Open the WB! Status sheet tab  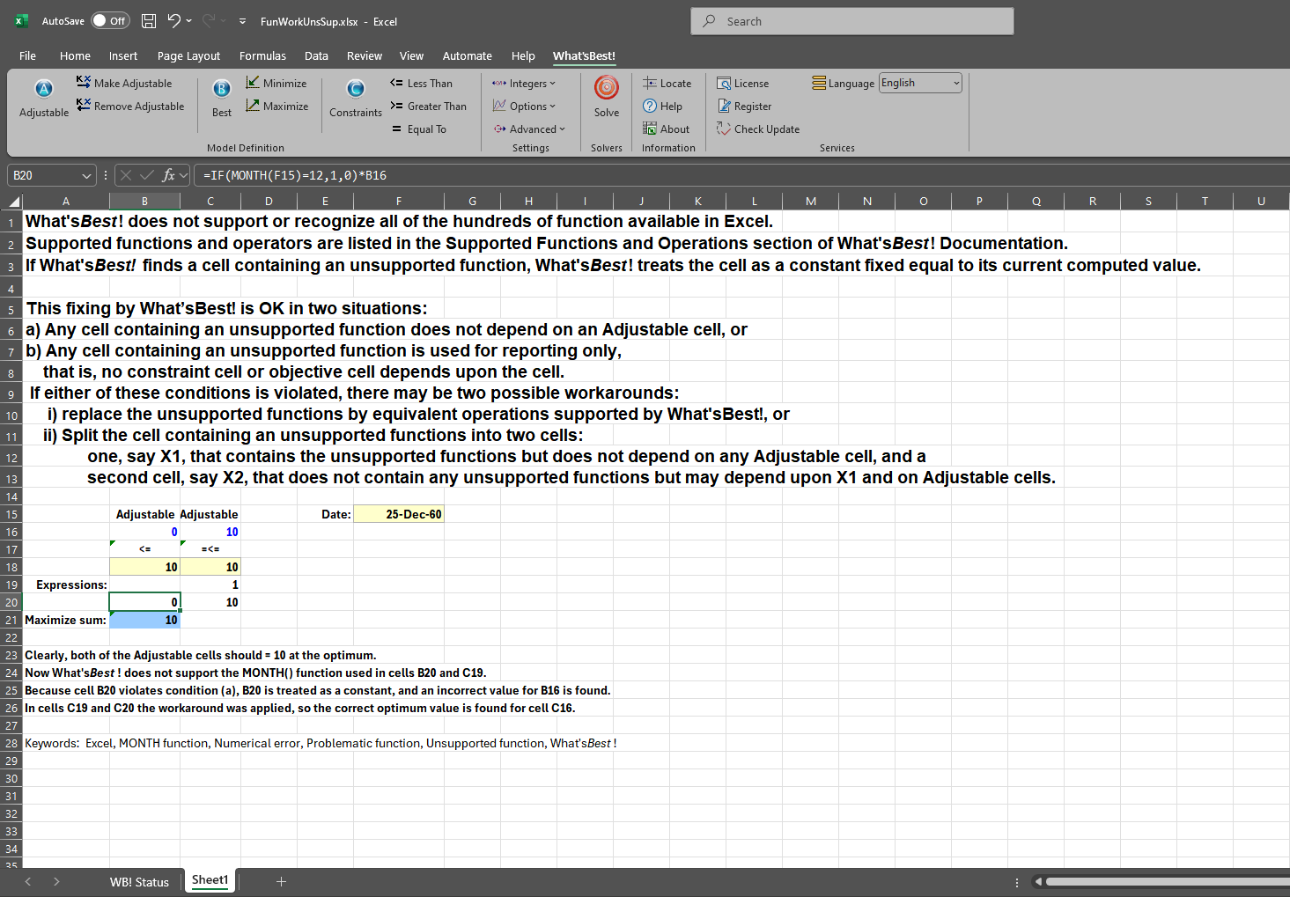(139, 881)
